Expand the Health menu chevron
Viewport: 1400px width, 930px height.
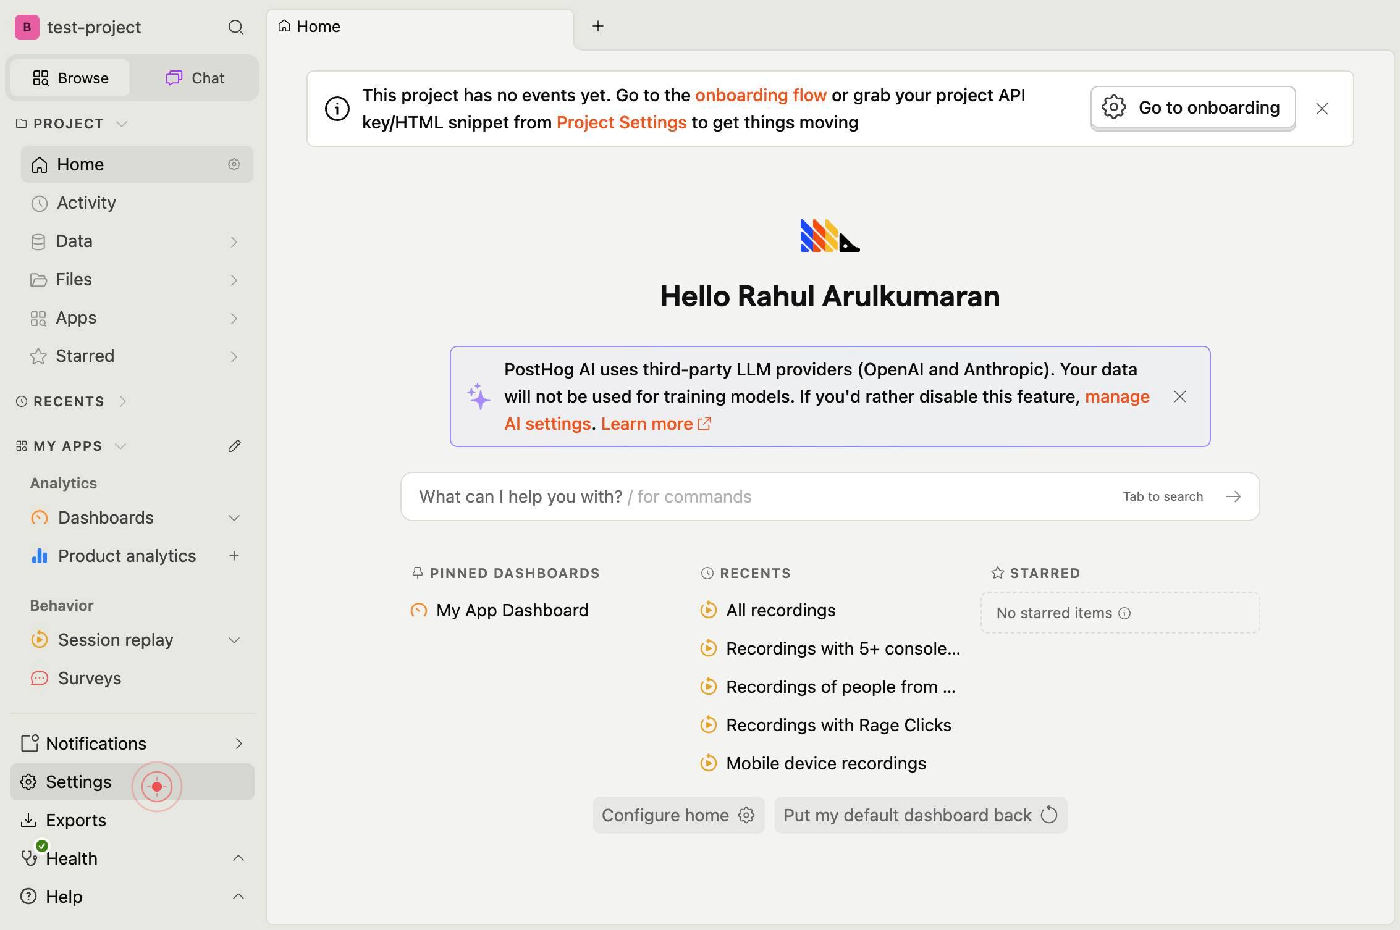pyautogui.click(x=238, y=858)
